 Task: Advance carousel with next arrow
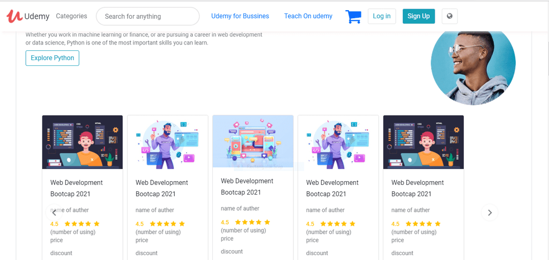(x=489, y=212)
